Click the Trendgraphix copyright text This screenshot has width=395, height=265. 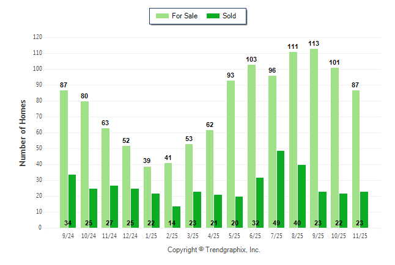(214, 250)
